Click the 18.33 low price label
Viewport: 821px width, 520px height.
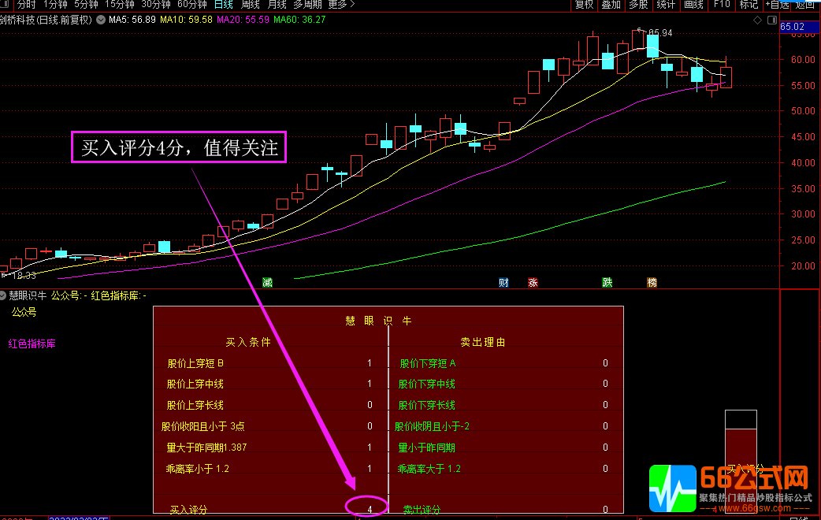click(x=24, y=276)
